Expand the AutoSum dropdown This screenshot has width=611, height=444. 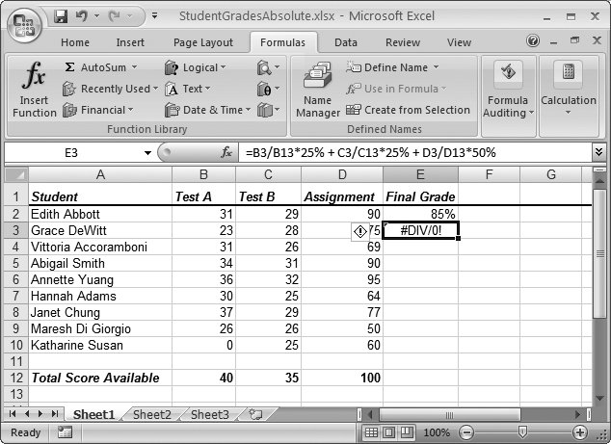[134, 67]
